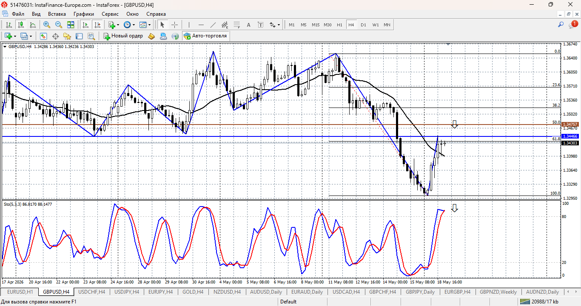Select the Fibonacci retracement tool

(x=237, y=25)
